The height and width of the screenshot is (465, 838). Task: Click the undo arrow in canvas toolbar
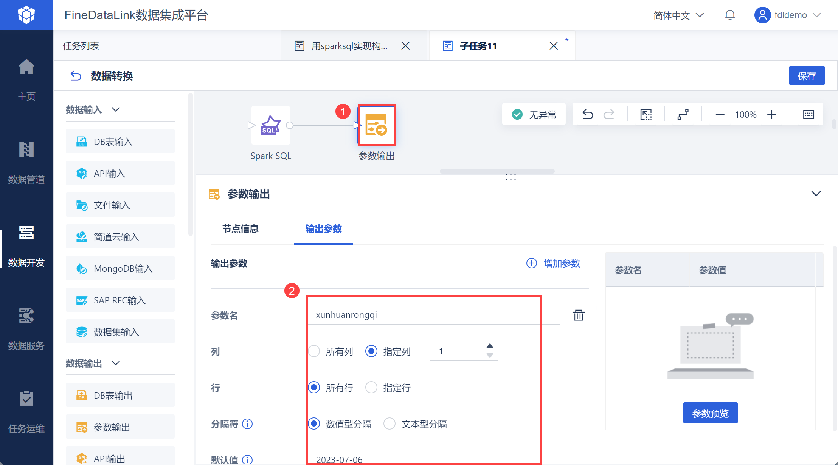coord(587,114)
